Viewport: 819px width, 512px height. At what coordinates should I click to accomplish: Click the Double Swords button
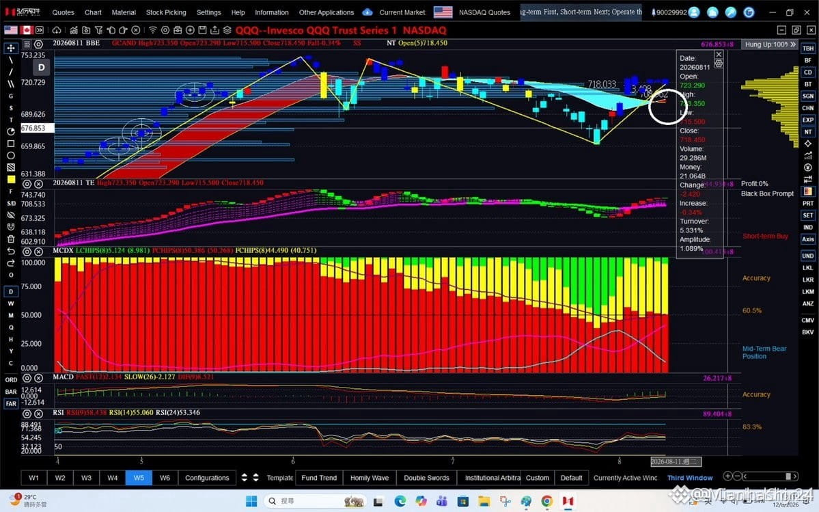coord(426,478)
